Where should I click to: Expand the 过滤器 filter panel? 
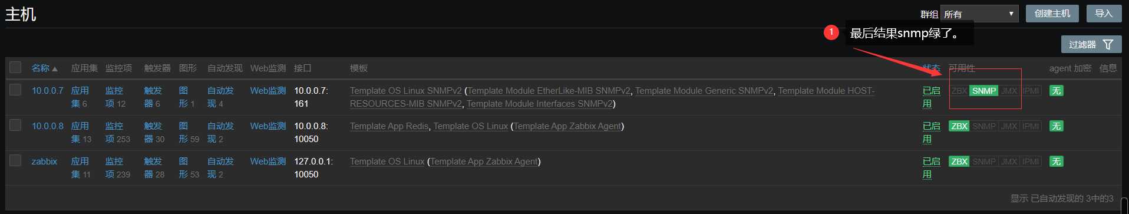pyautogui.click(x=1091, y=44)
